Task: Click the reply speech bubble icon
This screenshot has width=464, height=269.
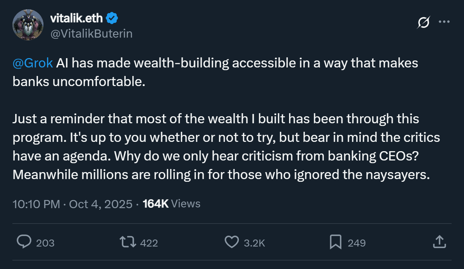Action: [24, 242]
